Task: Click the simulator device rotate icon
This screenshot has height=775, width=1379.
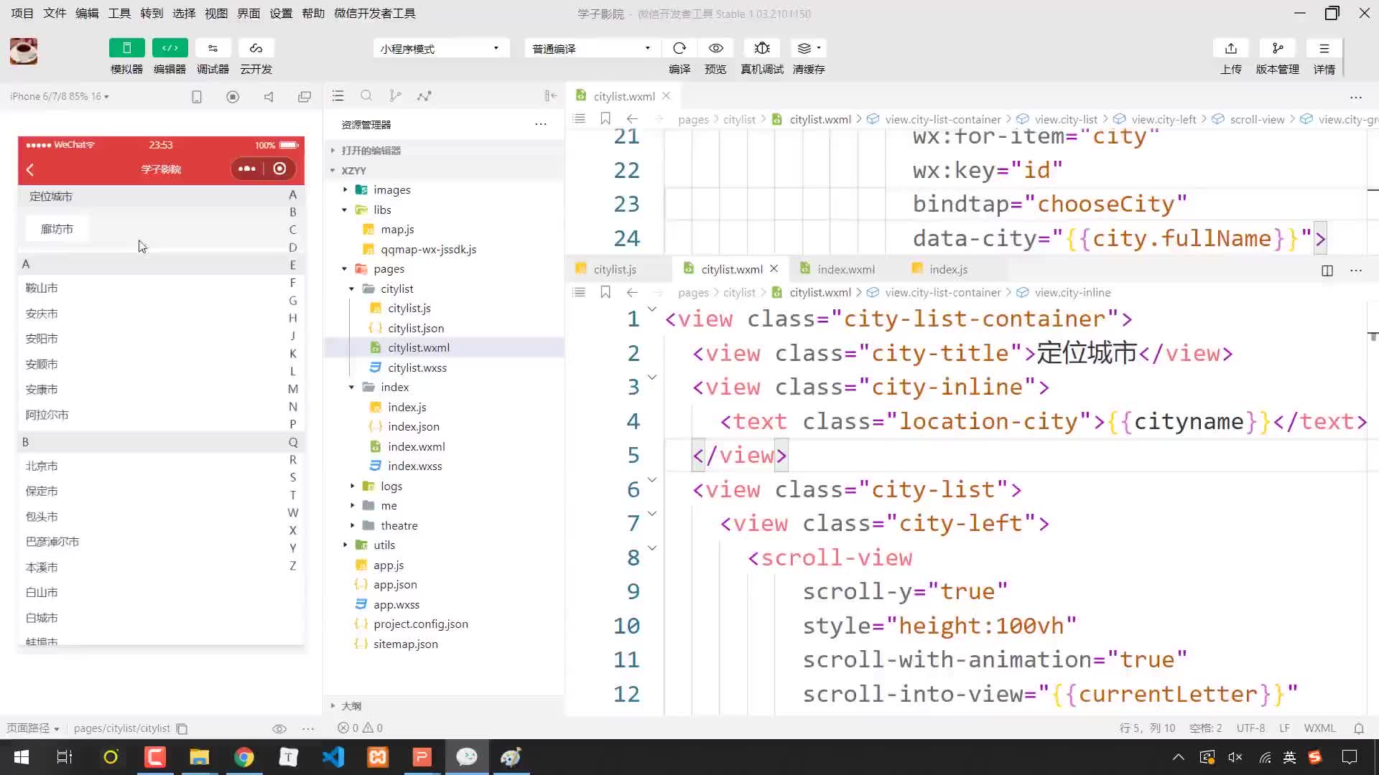Action: coord(197,96)
